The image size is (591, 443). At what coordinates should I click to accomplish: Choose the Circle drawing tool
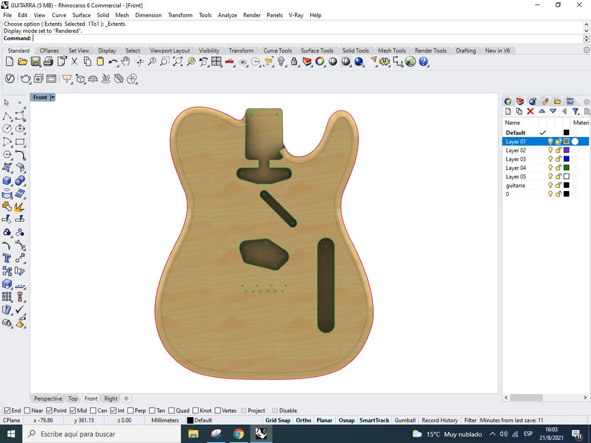coord(7,128)
